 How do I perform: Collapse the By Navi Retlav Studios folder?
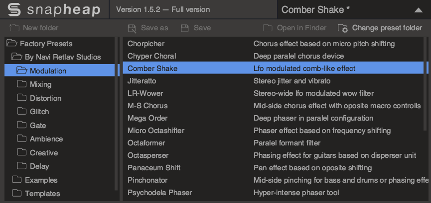tap(17, 57)
